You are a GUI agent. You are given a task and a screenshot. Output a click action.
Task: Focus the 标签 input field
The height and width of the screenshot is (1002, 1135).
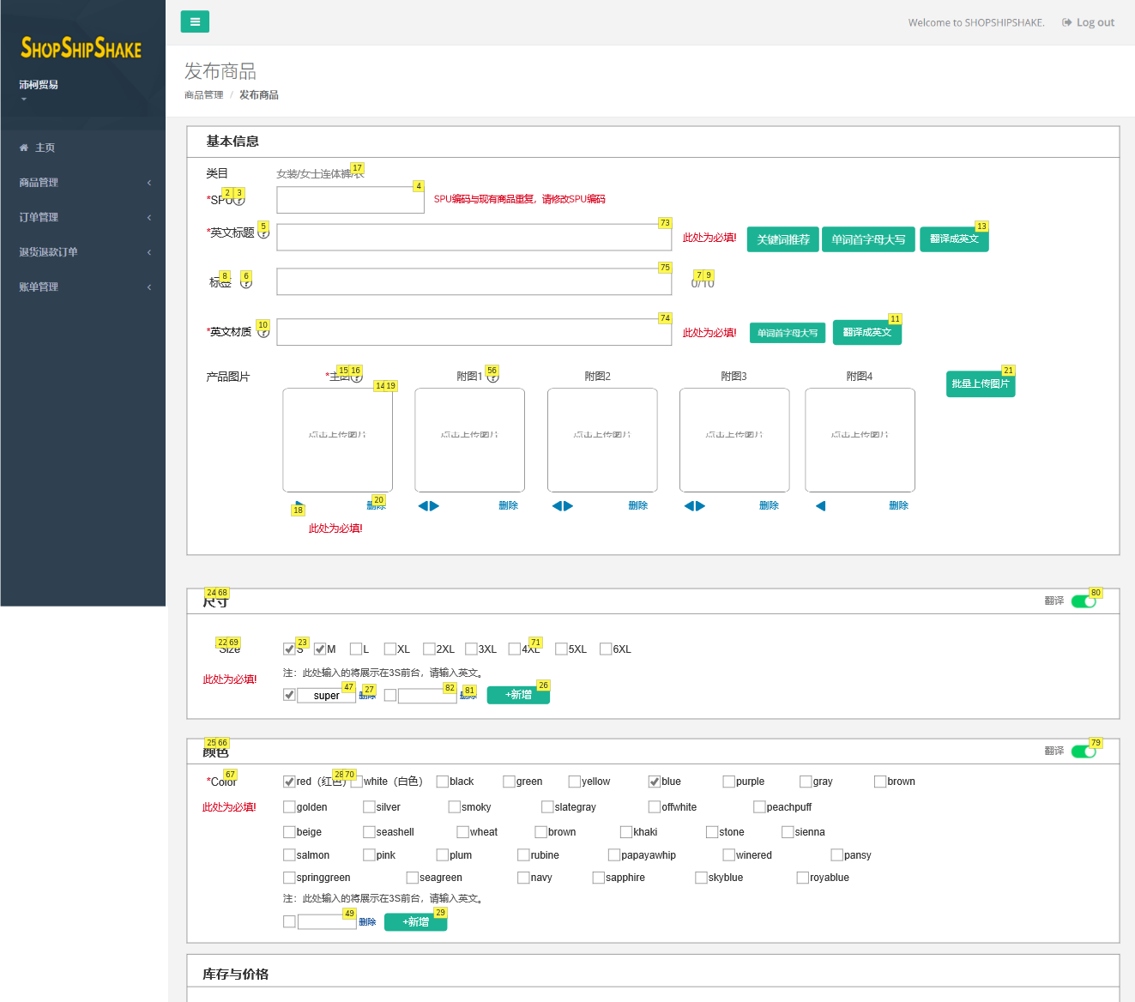(x=474, y=281)
